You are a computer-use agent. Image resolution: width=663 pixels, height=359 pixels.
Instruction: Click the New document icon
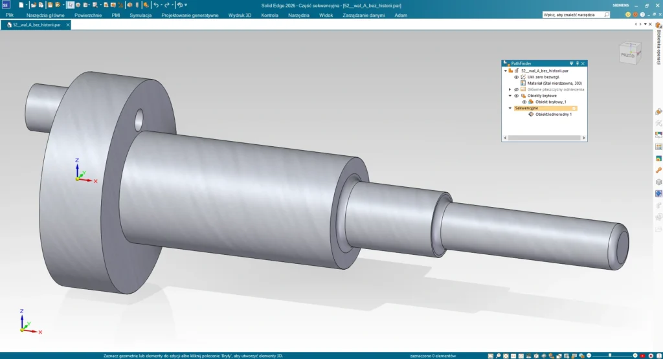21,5
